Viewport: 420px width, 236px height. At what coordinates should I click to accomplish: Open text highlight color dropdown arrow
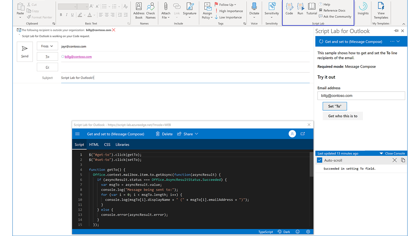click(84, 14)
